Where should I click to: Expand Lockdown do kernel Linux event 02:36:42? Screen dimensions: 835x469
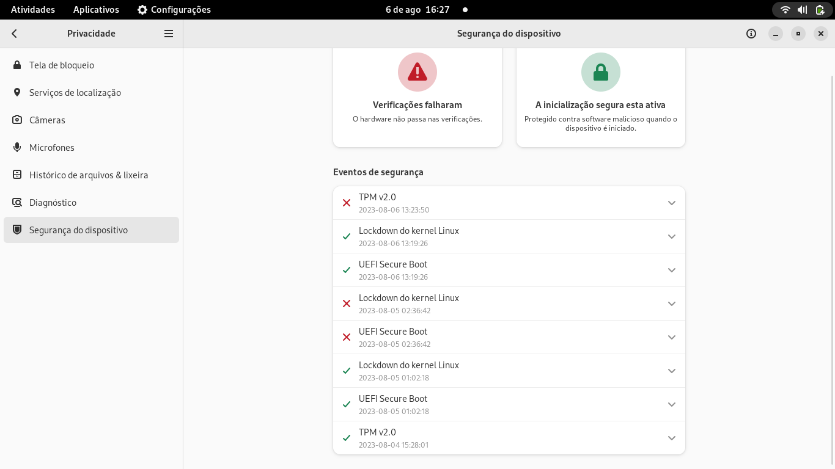[x=672, y=304]
